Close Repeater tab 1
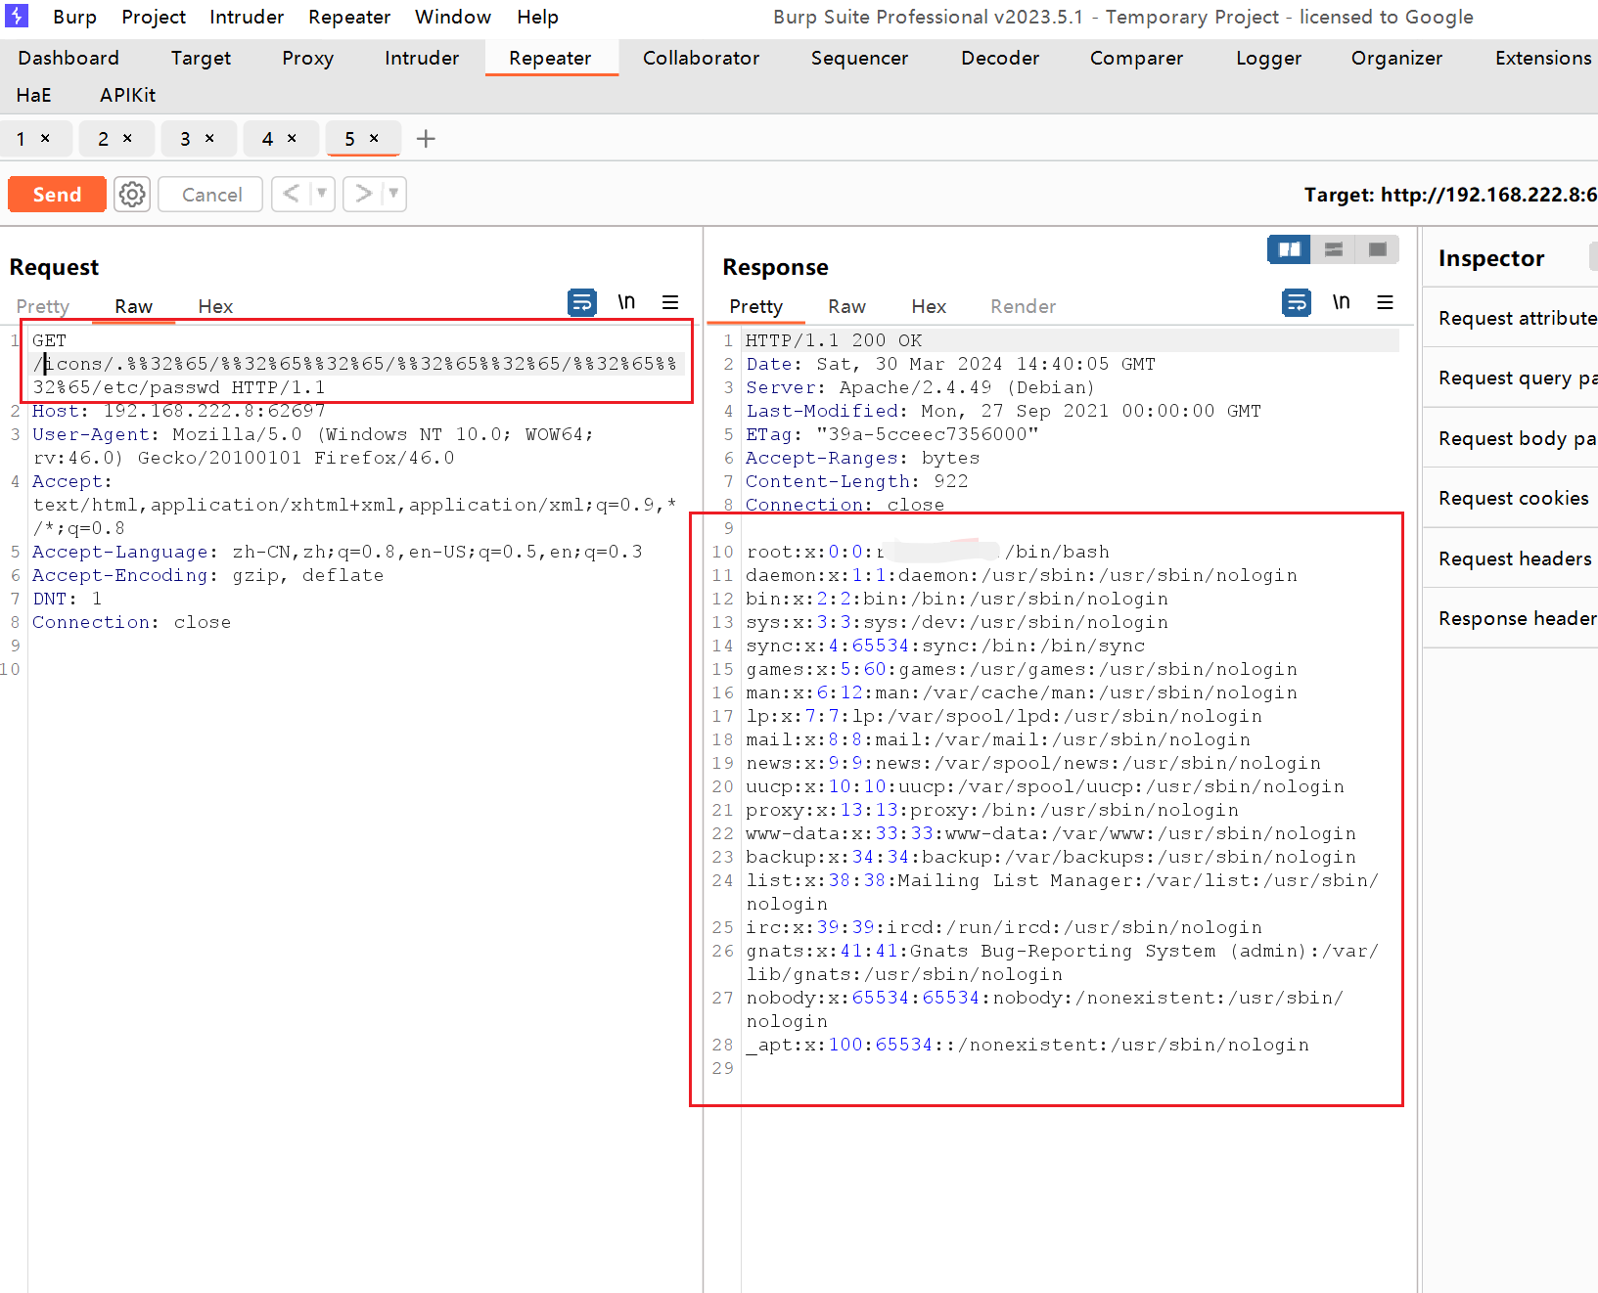The height and width of the screenshot is (1293, 1598). click(45, 139)
